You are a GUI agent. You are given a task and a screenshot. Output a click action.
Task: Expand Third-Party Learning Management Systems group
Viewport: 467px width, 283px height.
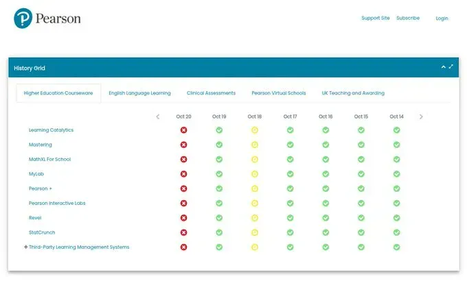coord(26,247)
